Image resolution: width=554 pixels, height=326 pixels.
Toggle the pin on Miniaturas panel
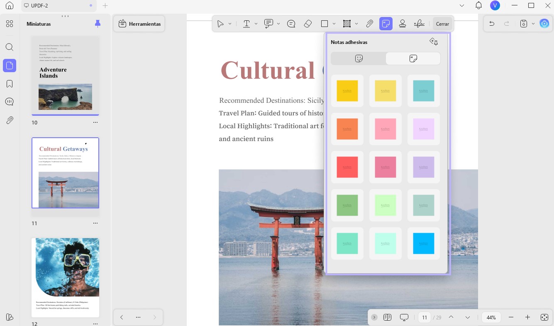(x=98, y=24)
